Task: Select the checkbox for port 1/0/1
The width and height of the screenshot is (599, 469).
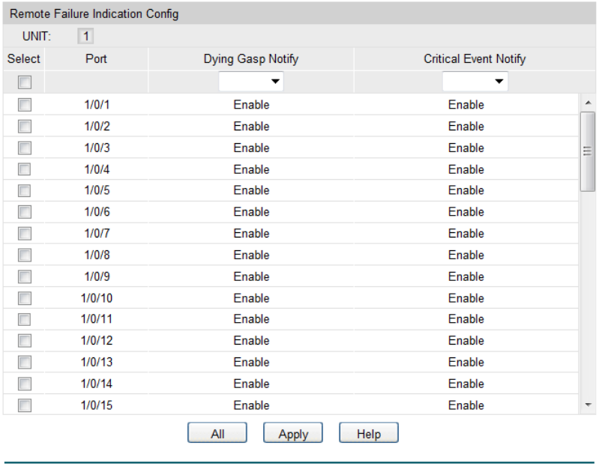Action: tap(25, 105)
